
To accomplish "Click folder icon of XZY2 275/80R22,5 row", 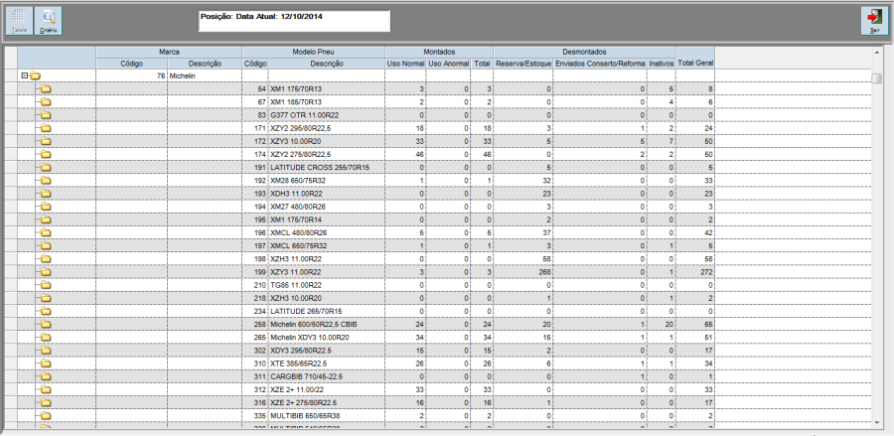I will pyautogui.click(x=46, y=155).
